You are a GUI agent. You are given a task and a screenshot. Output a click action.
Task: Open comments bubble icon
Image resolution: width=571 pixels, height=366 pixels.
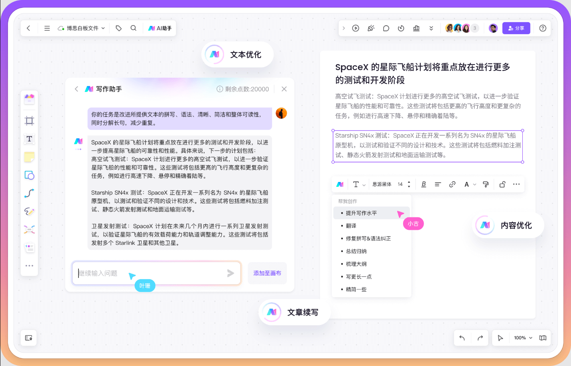pos(386,28)
